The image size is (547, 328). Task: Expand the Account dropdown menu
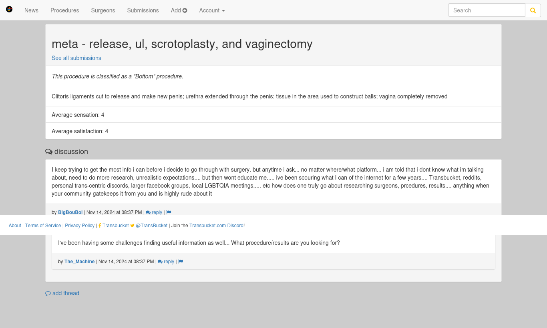[x=212, y=10]
